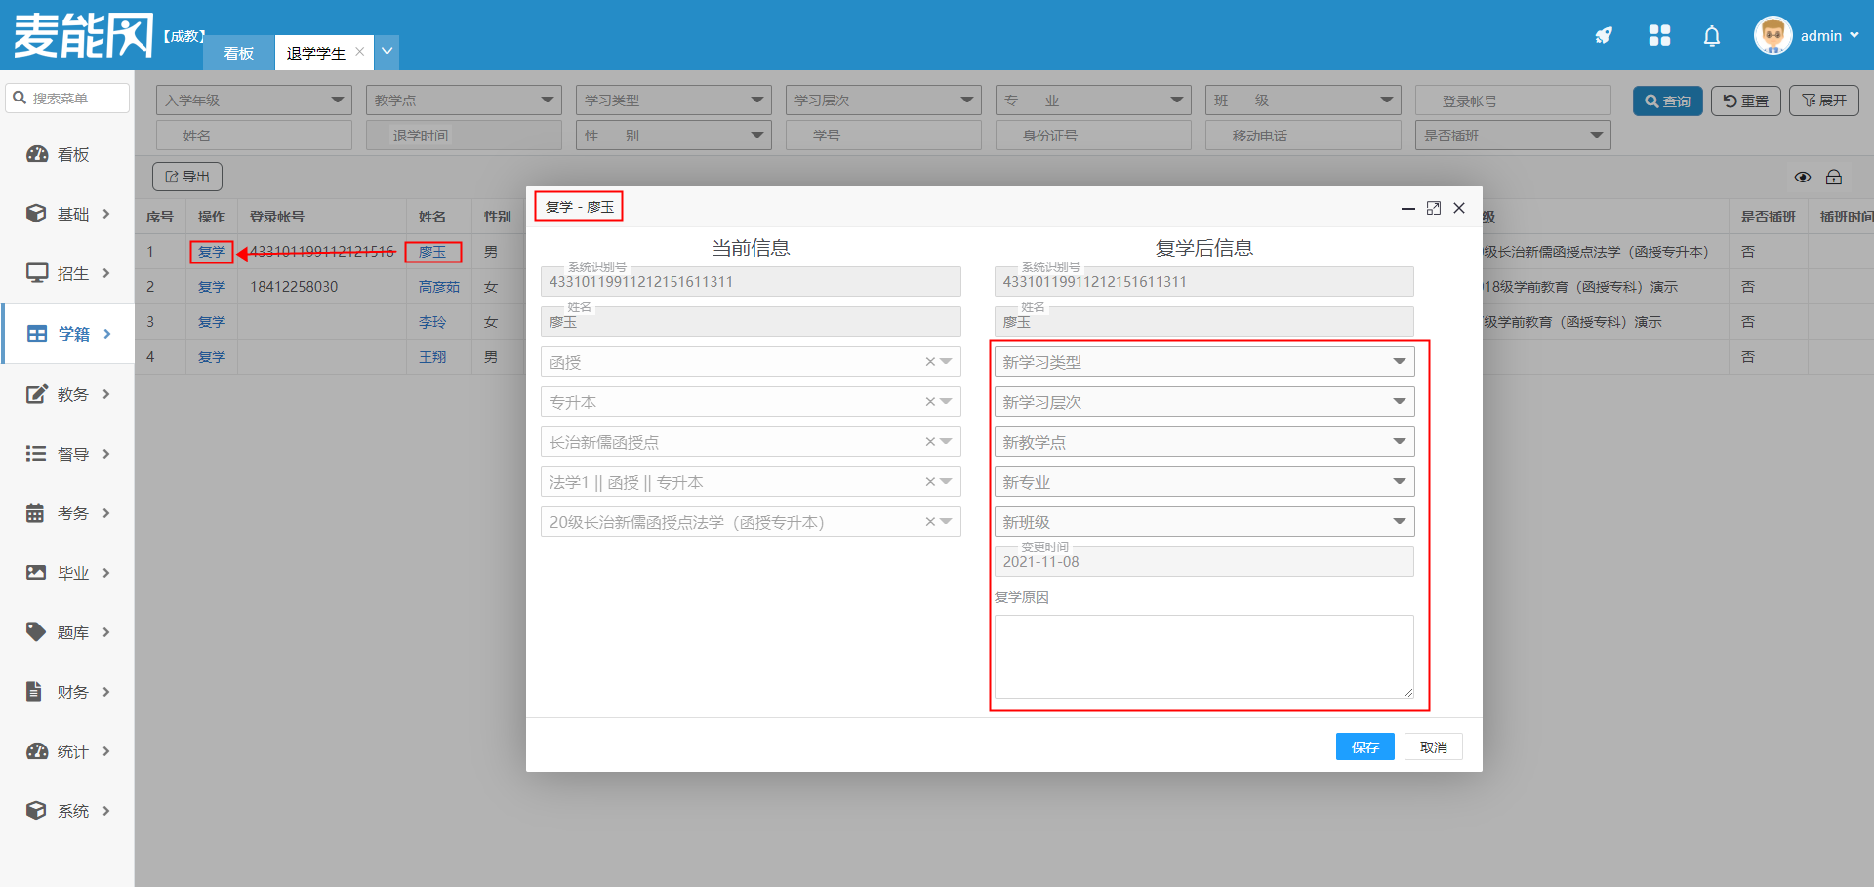
Task: Toggle column visibility eye icon
Action: tap(1803, 177)
